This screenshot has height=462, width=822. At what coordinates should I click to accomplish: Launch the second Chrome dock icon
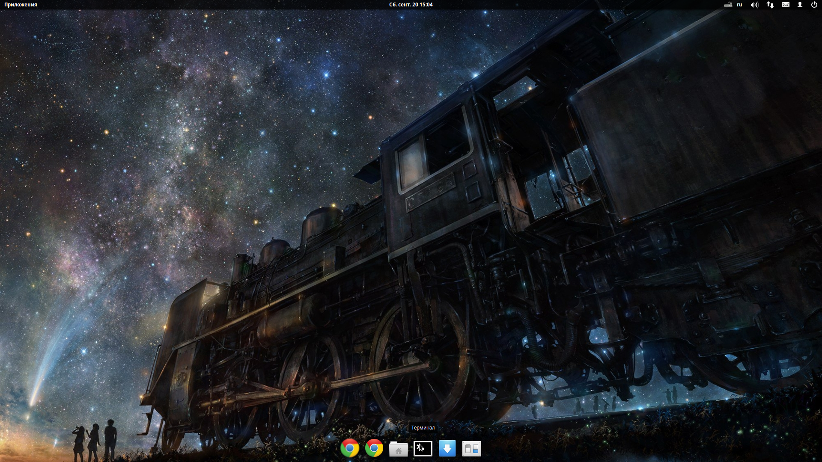click(374, 448)
